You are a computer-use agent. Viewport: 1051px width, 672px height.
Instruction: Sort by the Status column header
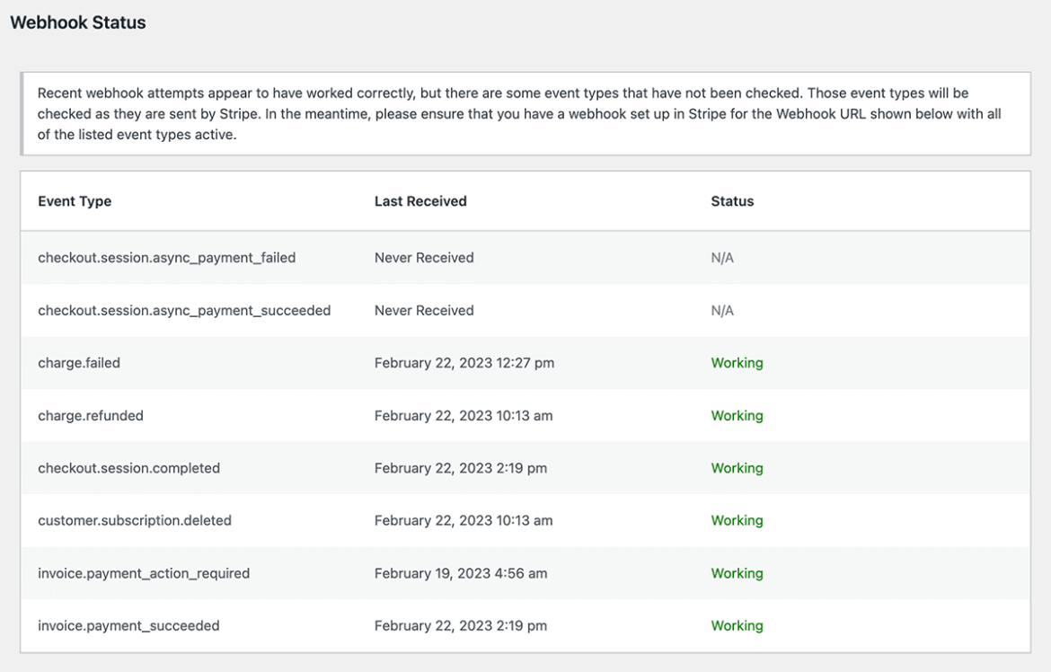732,200
